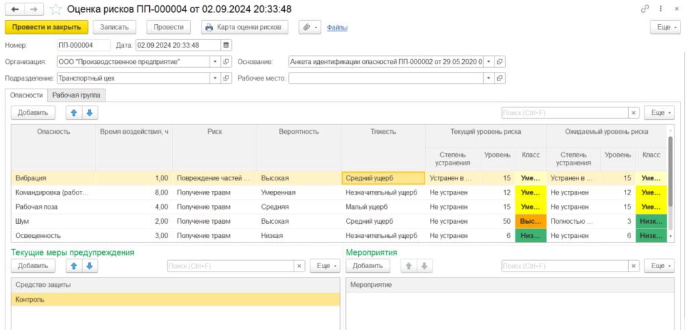Select the Опасности tab
Screen dimensions: 688x330
pos(26,95)
